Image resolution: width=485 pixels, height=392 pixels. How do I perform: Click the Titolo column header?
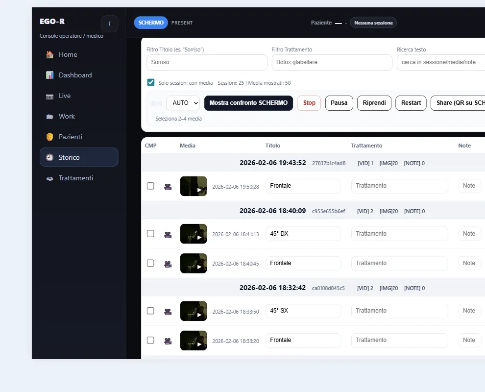[x=273, y=146]
